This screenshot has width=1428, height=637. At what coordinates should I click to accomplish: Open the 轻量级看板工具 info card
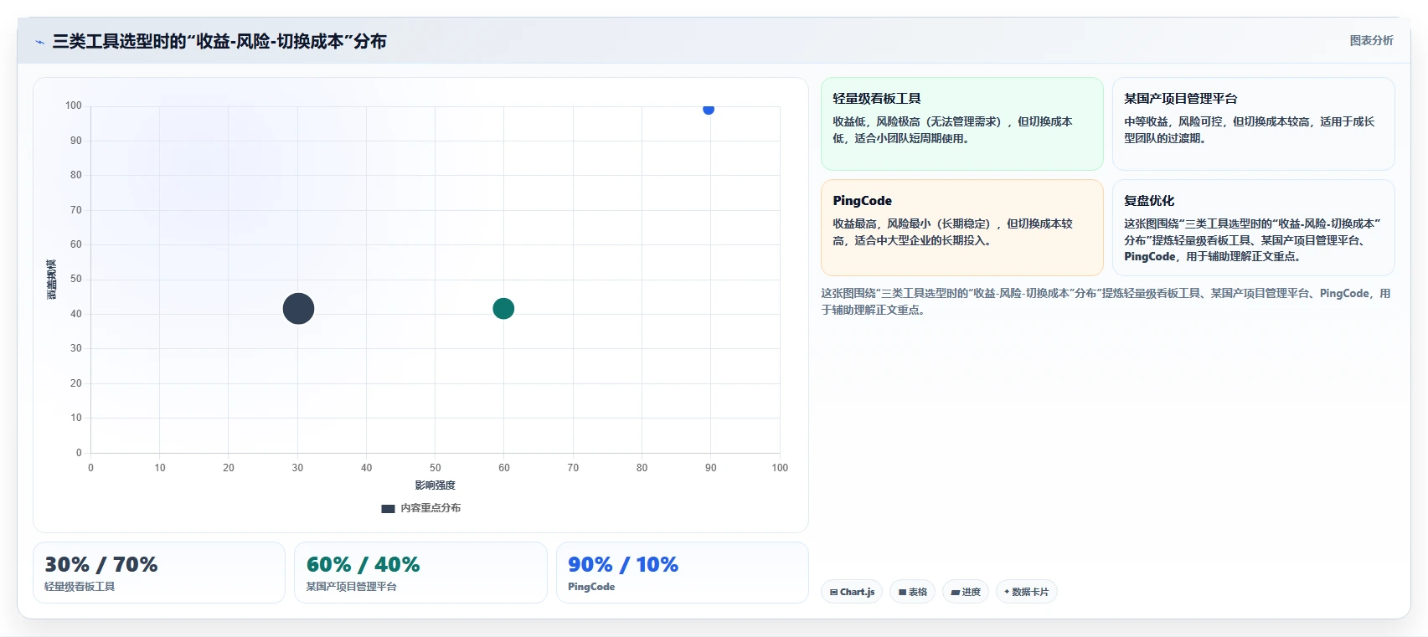pos(962,124)
